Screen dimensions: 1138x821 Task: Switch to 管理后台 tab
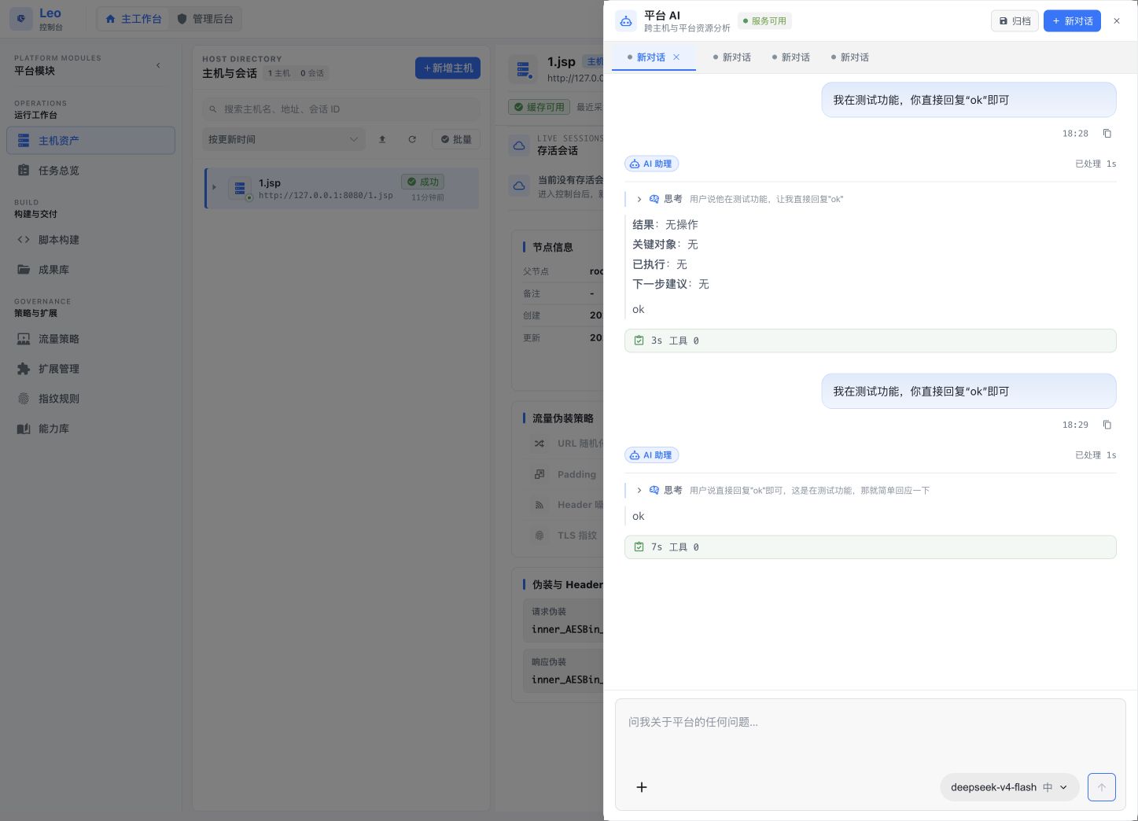(204, 19)
